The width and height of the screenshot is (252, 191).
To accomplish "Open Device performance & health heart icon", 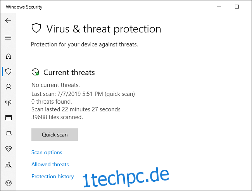I will pyautogui.click(x=9, y=149).
